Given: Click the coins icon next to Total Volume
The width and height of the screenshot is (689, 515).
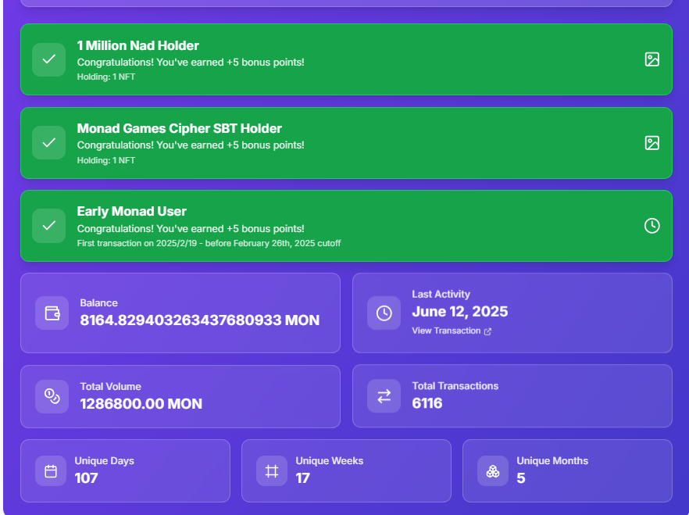Looking at the screenshot, I should [52, 396].
